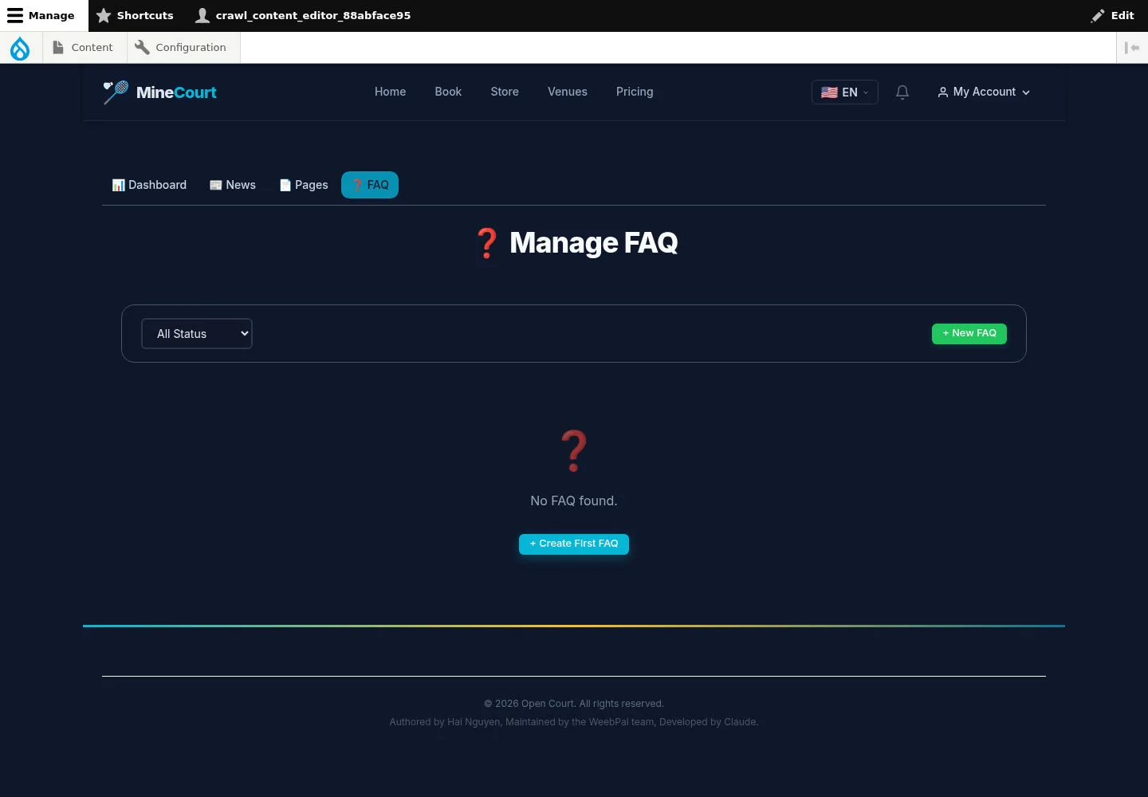Viewport: 1148px width, 797px height.
Task: Open the Store navigation link
Action: point(505,92)
